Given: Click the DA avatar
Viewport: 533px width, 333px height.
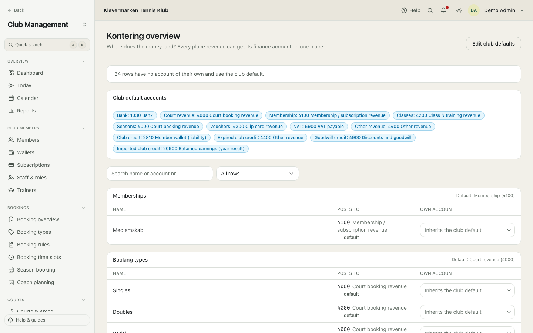Looking at the screenshot, I should (474, 10).
